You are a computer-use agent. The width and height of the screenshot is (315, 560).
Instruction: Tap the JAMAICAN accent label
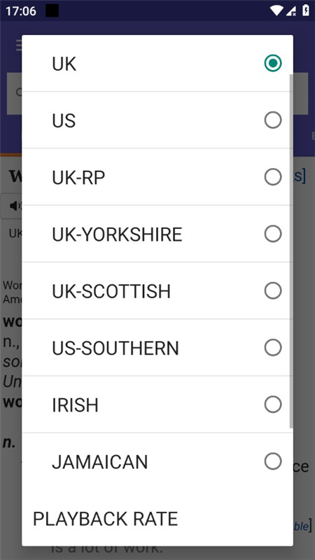pyautogui.click(x=99, y=462)
